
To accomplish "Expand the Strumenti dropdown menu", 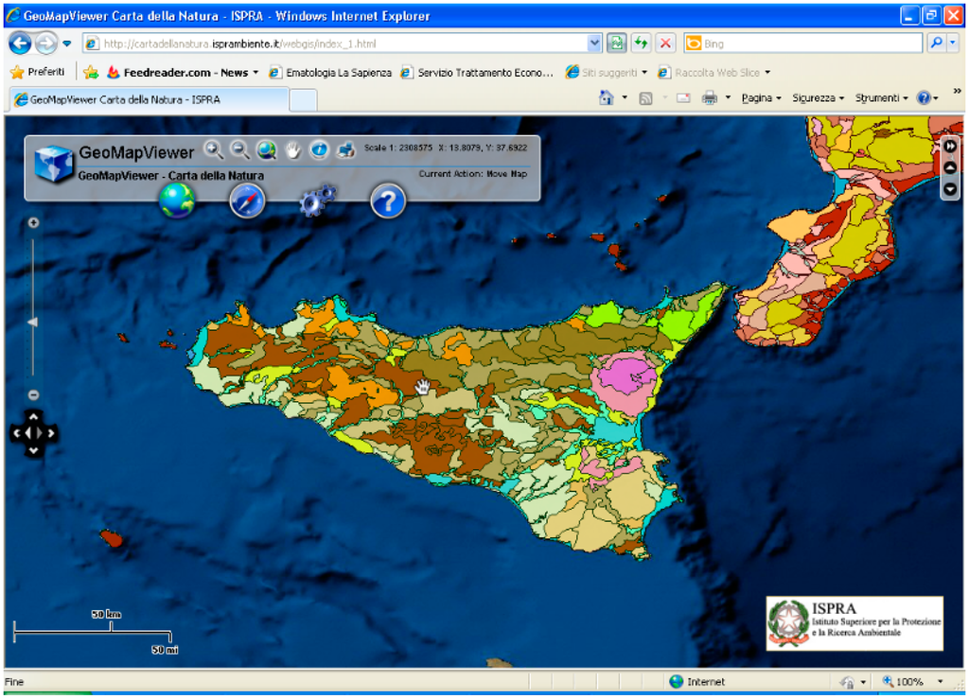I will tap(880, 98).
